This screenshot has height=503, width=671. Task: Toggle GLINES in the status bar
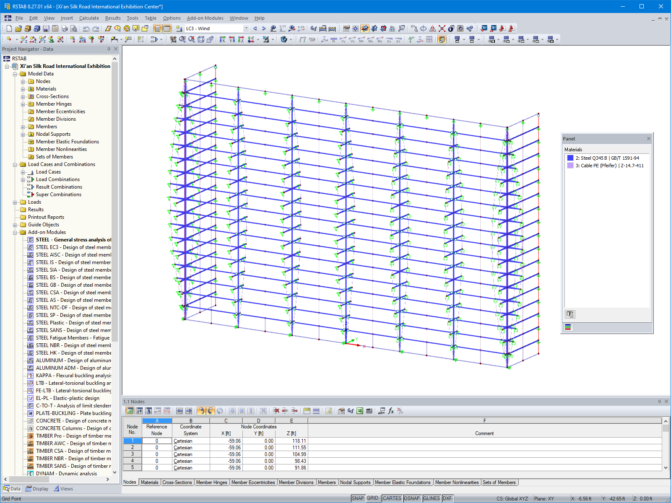(x=432, y=498)
